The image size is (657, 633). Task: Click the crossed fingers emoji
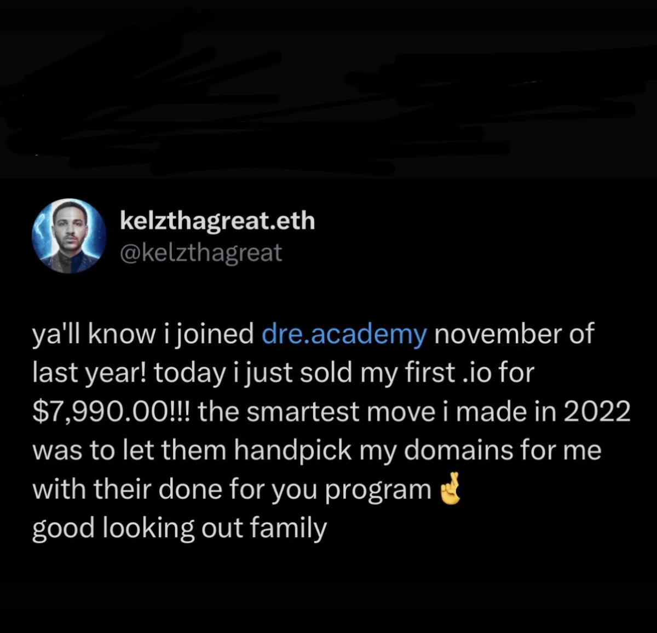[x=451, y=490]
